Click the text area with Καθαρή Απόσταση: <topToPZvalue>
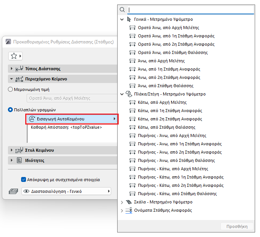The width and height of the screenshot is (260, 237). pos(72,134)
